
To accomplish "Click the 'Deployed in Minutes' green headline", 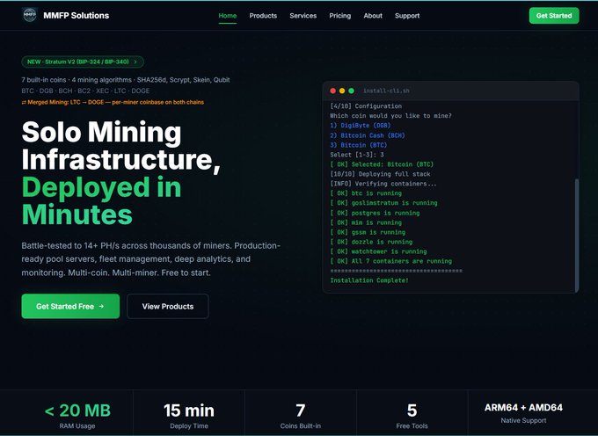I will (101, 200).
